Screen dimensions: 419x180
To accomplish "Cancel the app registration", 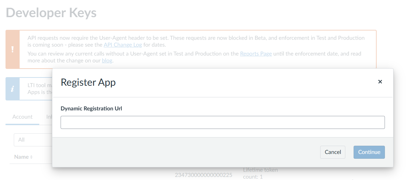I will point(333,152).
